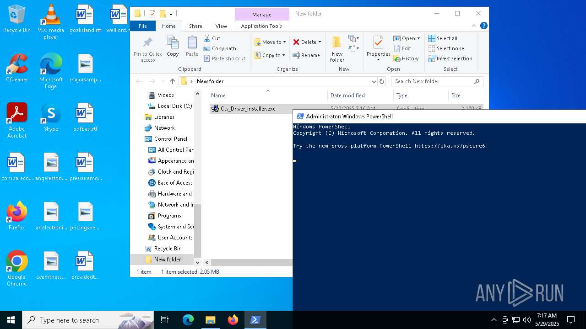Refresh the New folder view
The image size is (586, 329).
382,81
